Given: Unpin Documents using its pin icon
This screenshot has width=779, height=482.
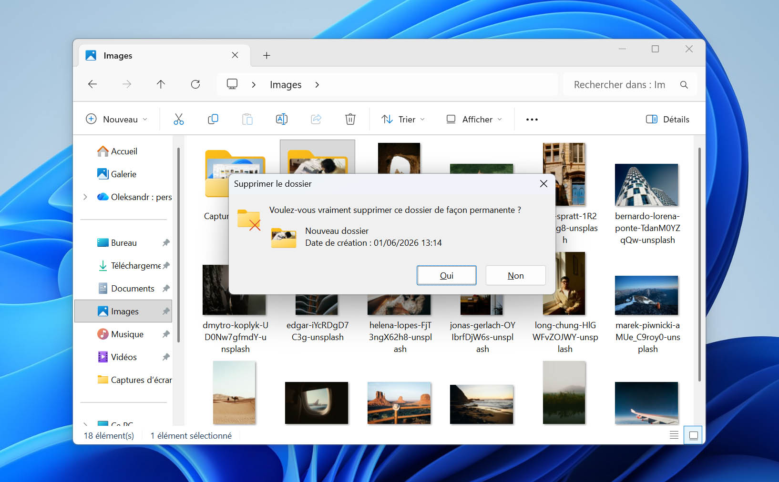Looking at the screenshot, I should point(166,288).
